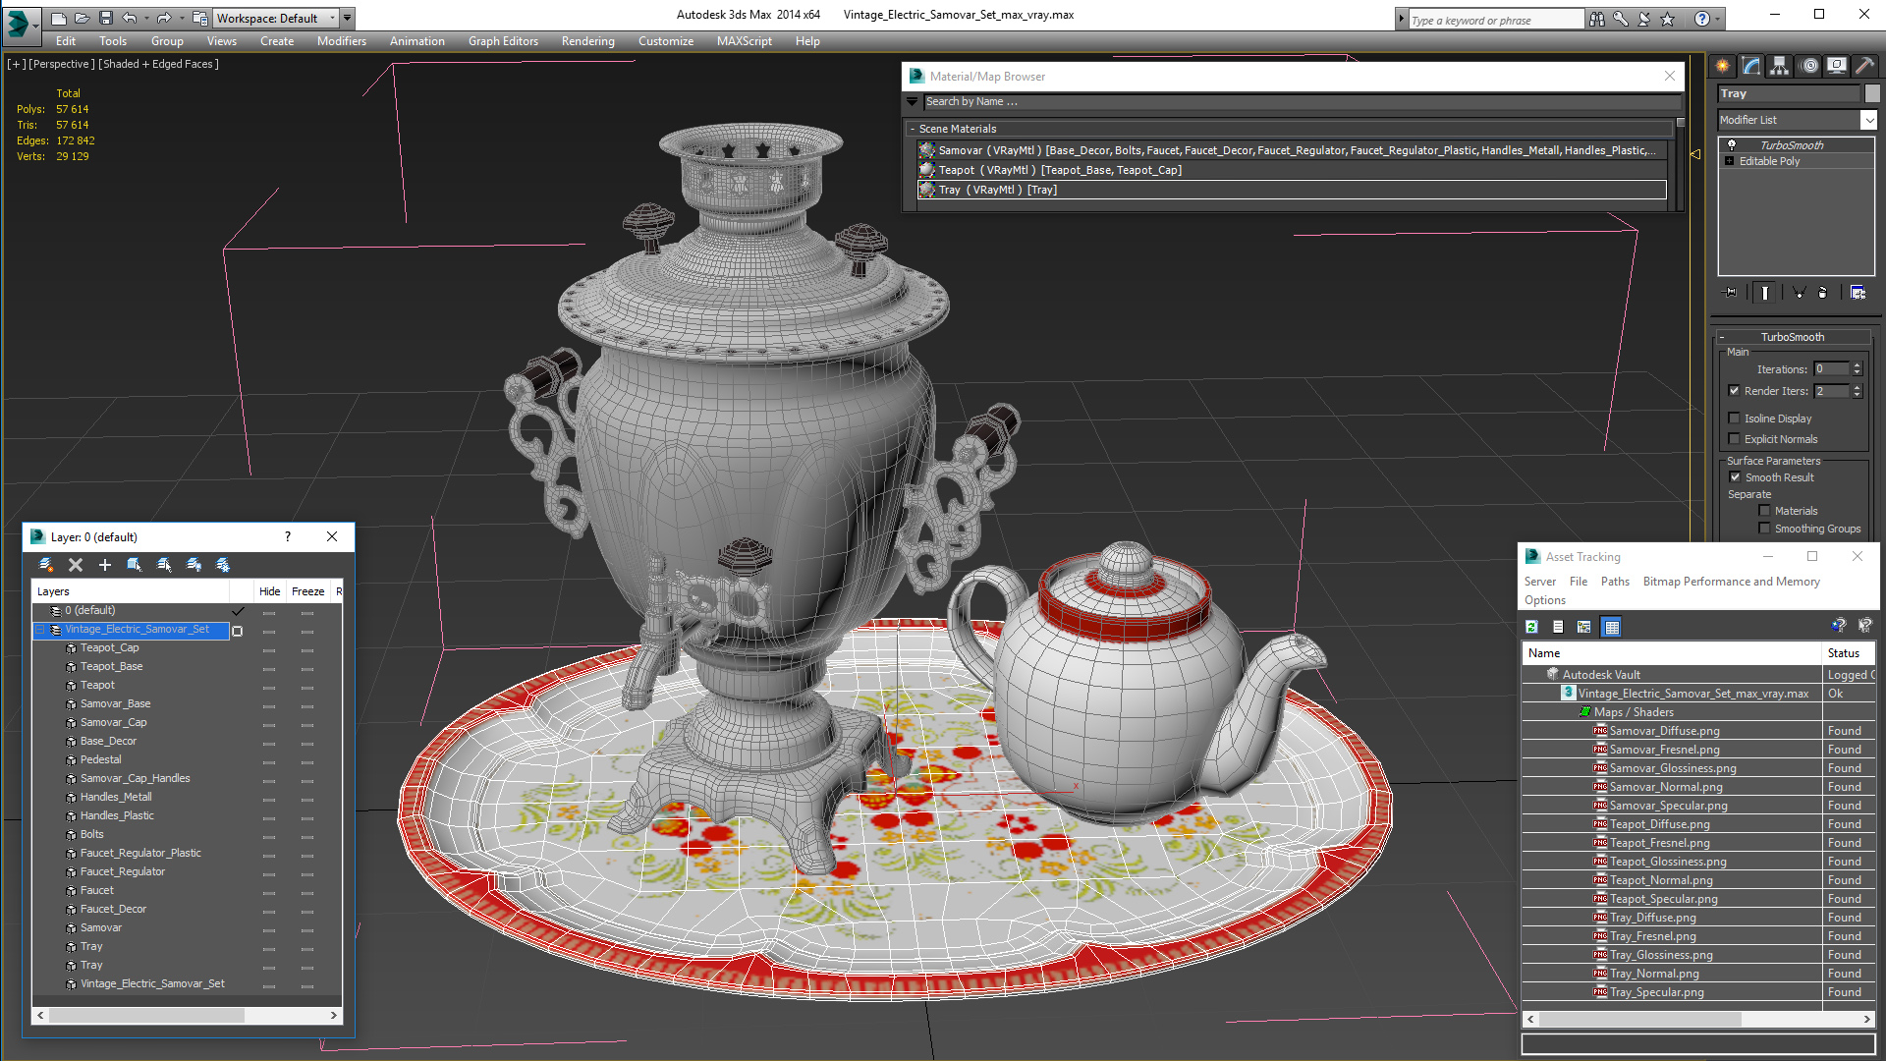Enable Isoline Display checkbox
The height and width of the screenshot is (1061, 1886).
coord(1735,419)
